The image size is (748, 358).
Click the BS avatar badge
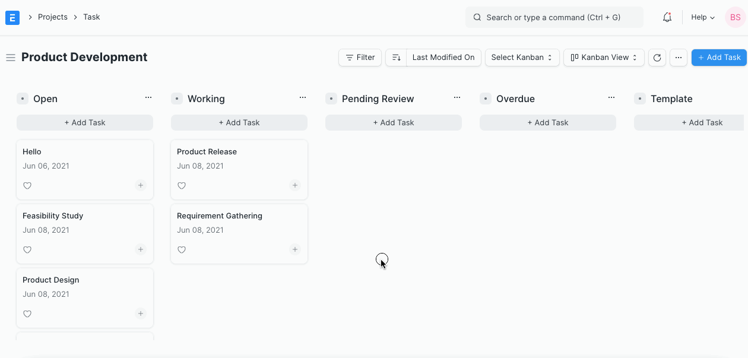(x=735, y=17)
